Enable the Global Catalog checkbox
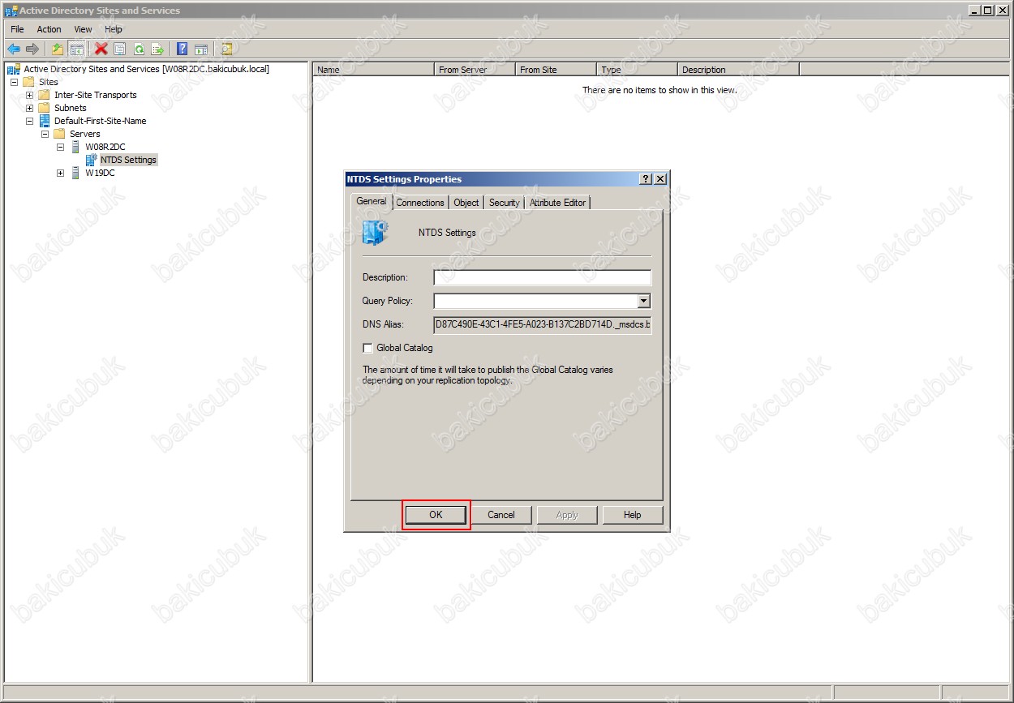This screenshot has width=1014, height=703. [368, 348]
